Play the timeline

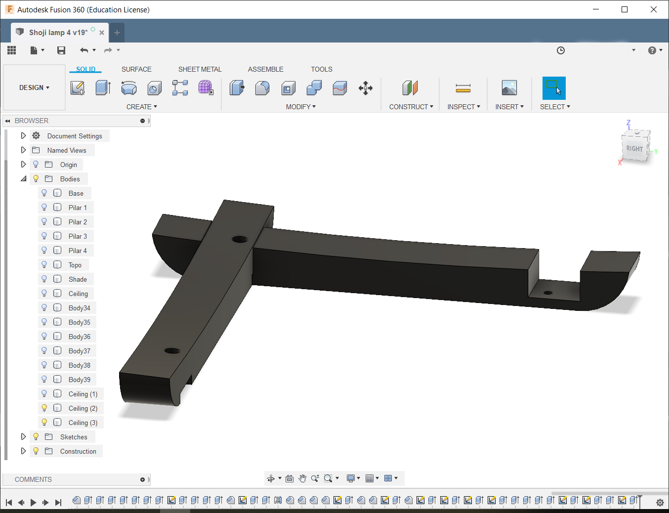(x=33, y=503)
